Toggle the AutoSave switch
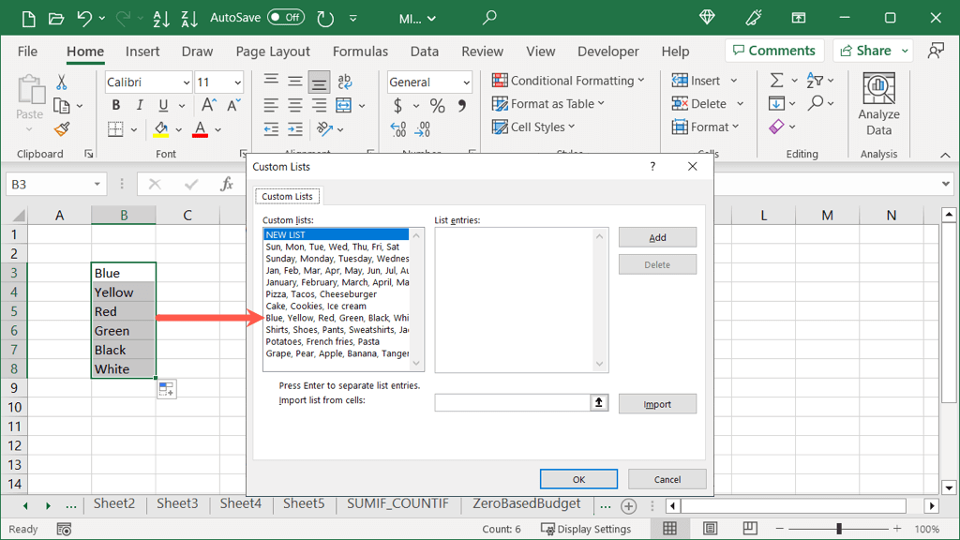Screen dimensions: 960x540 click(x=286, y=18)
